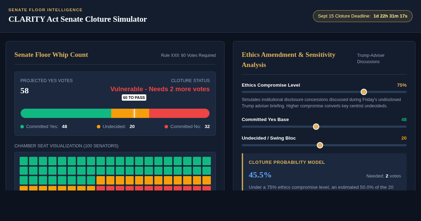
Task: Click the green segment of the vote progress bar
Action: 66,113
